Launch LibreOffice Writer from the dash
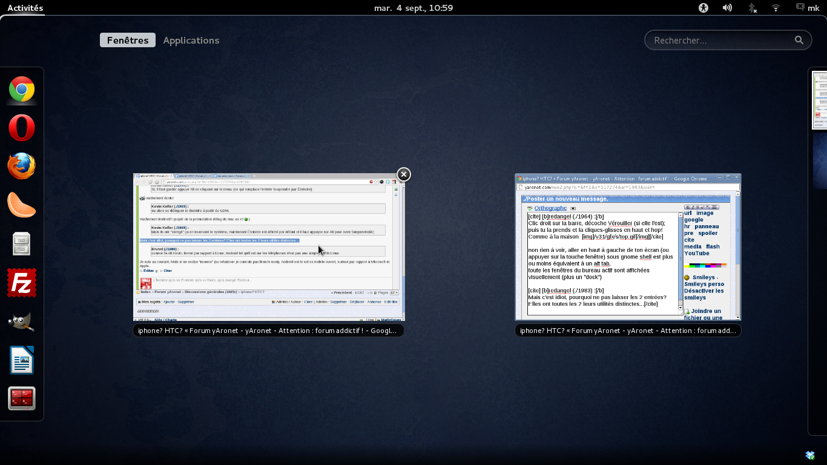The height and width of the screenshot is (465, 827). (22, 360)
